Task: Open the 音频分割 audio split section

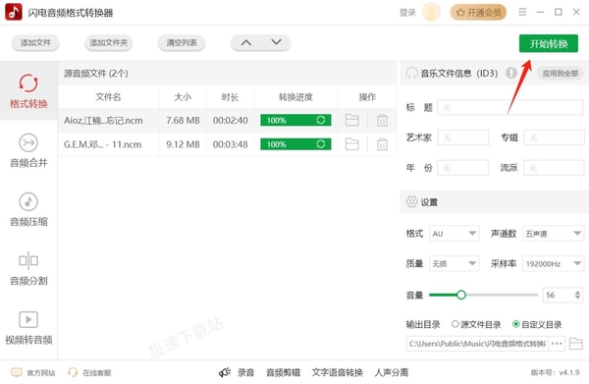Action: tap(28, 269)
